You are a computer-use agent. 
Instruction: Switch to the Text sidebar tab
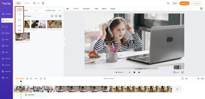pyautogui.click(x=6, y=27)
